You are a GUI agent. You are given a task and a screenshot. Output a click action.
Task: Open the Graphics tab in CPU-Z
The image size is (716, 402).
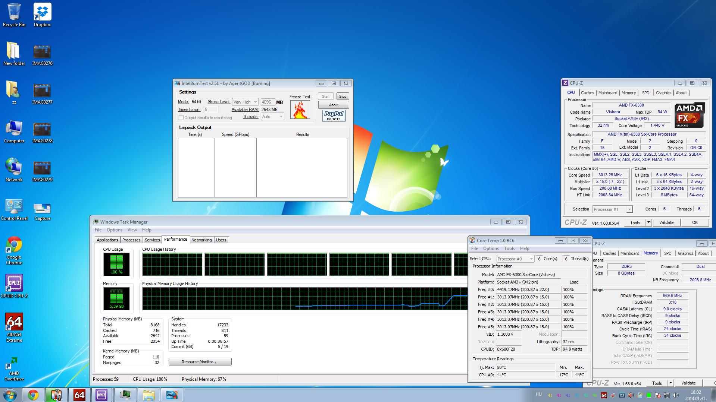click(x=663, y=93)
